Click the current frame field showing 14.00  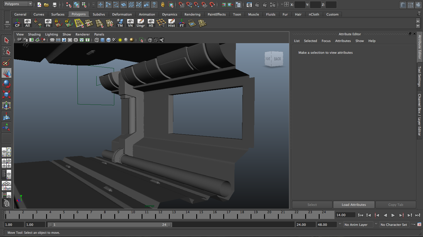345,215
